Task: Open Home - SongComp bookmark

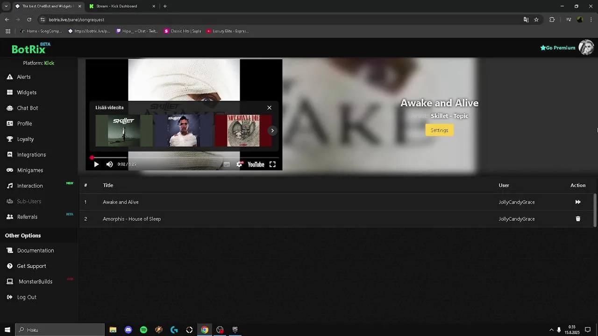Action: (x=41, y=31)
